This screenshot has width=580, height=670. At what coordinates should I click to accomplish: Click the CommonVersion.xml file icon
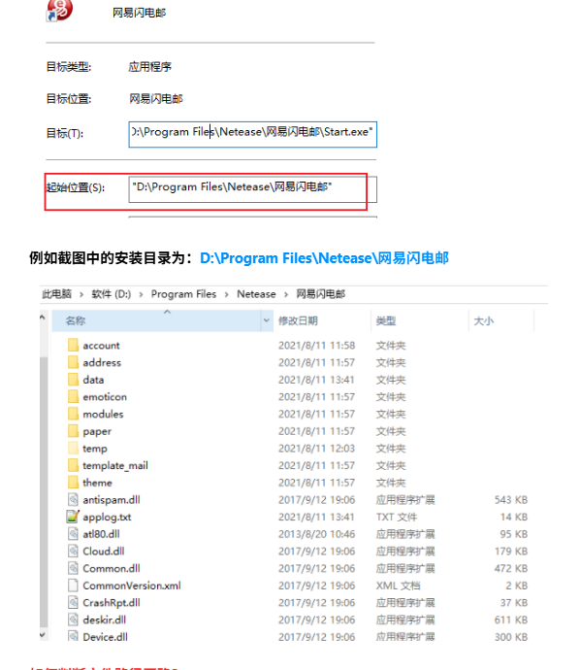[x=73, y=585]
